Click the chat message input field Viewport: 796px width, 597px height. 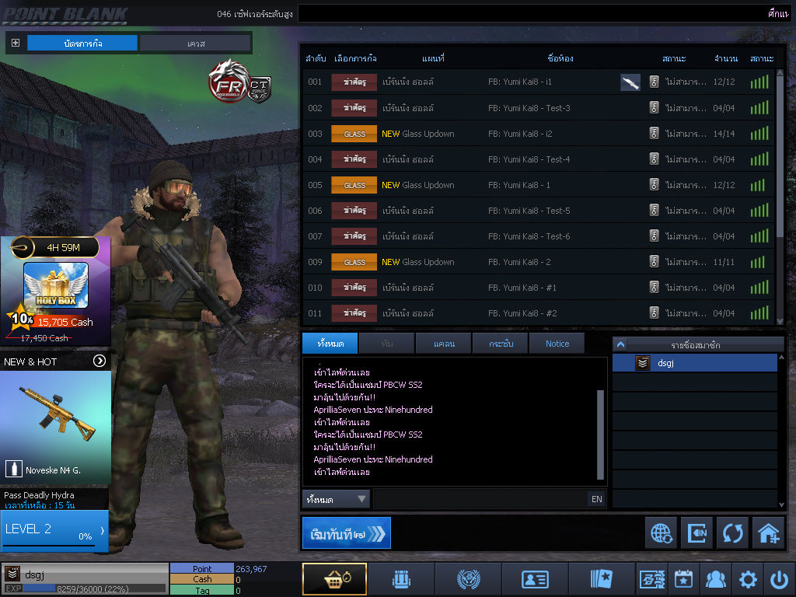click(480, 499)
